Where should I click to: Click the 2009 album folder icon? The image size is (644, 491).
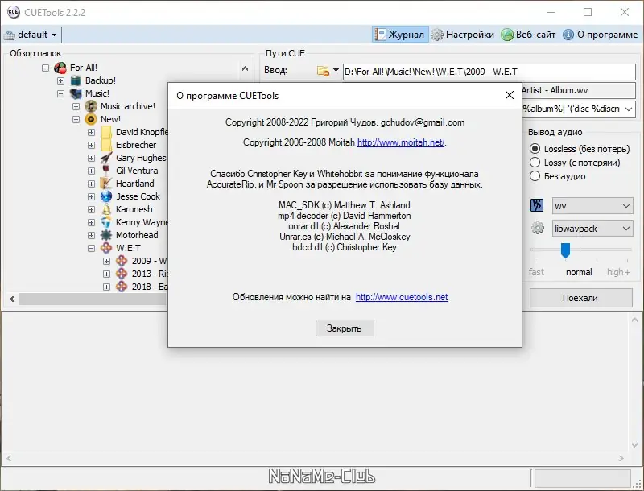[122, 261]
